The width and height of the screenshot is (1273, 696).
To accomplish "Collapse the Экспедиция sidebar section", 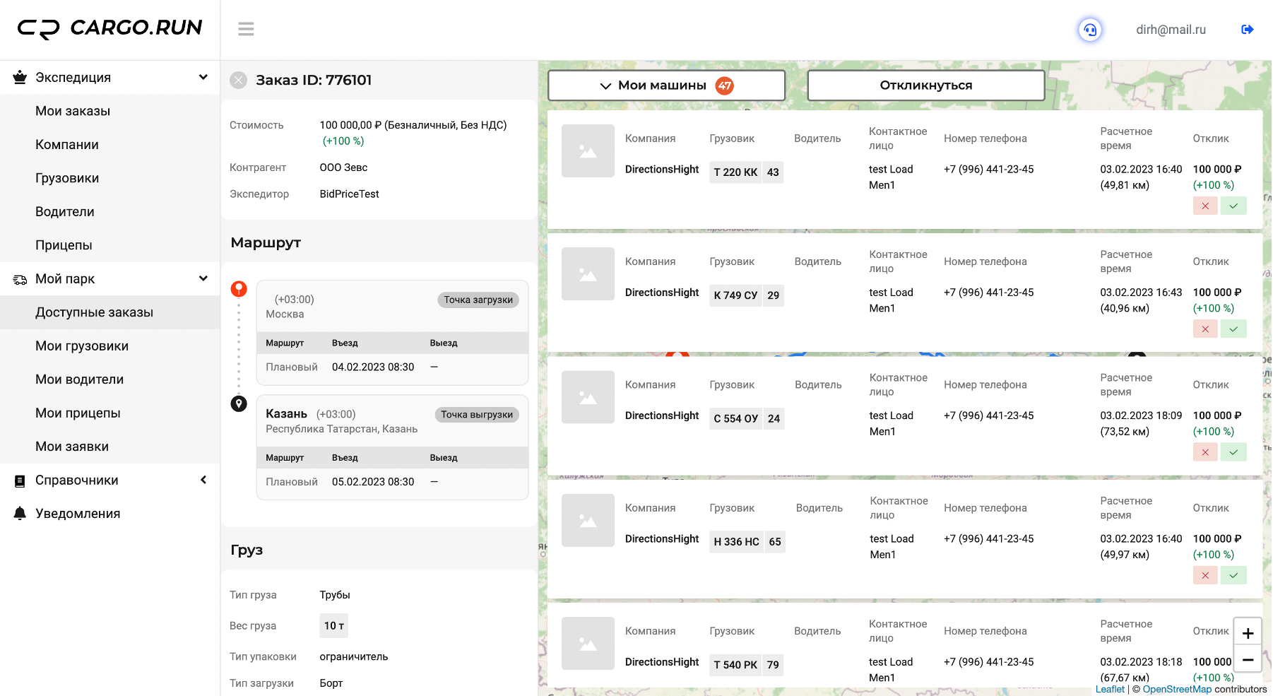I will point(203,78).
